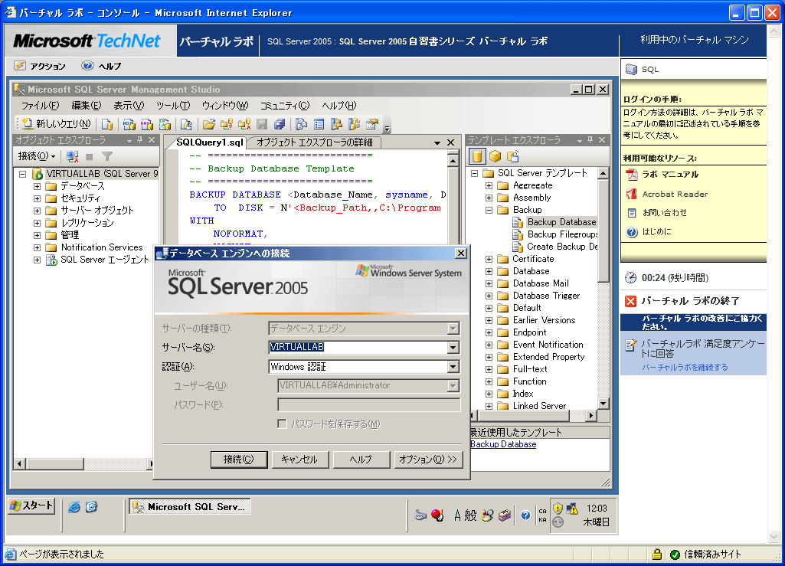The width and height of the screenshot is (785, 566).
Task: Click the red X end virtual lab icon
Action: (631, 301)
